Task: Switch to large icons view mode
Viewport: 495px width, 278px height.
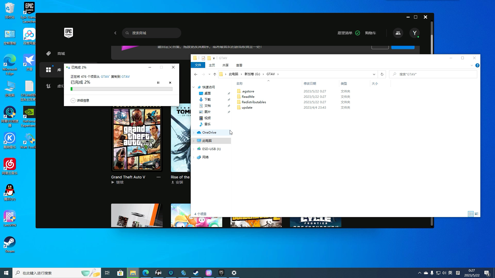Action: pos(476,214)
